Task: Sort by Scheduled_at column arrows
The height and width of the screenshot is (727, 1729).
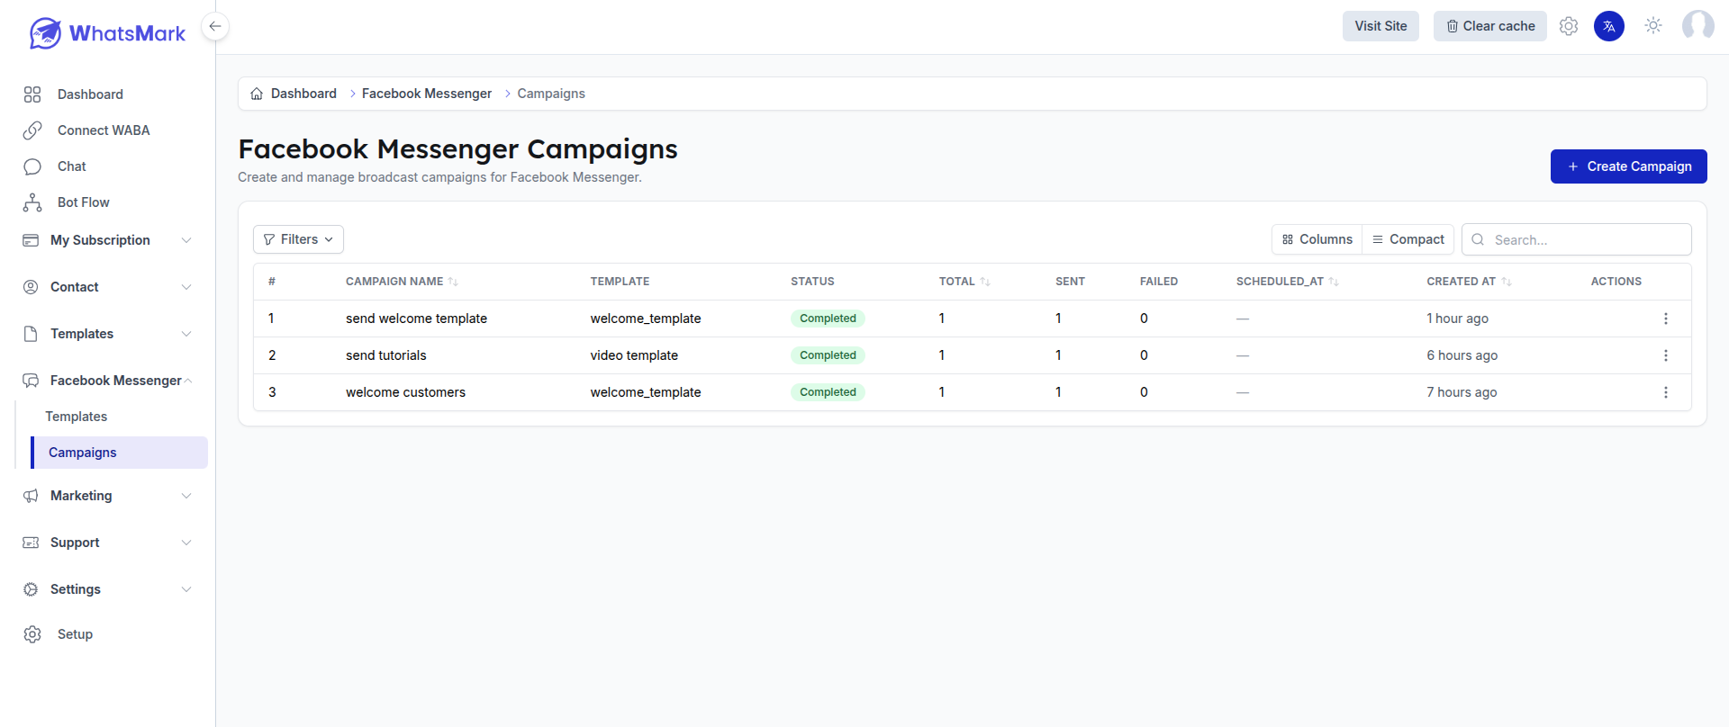Action: click(x=1334, y=282)
